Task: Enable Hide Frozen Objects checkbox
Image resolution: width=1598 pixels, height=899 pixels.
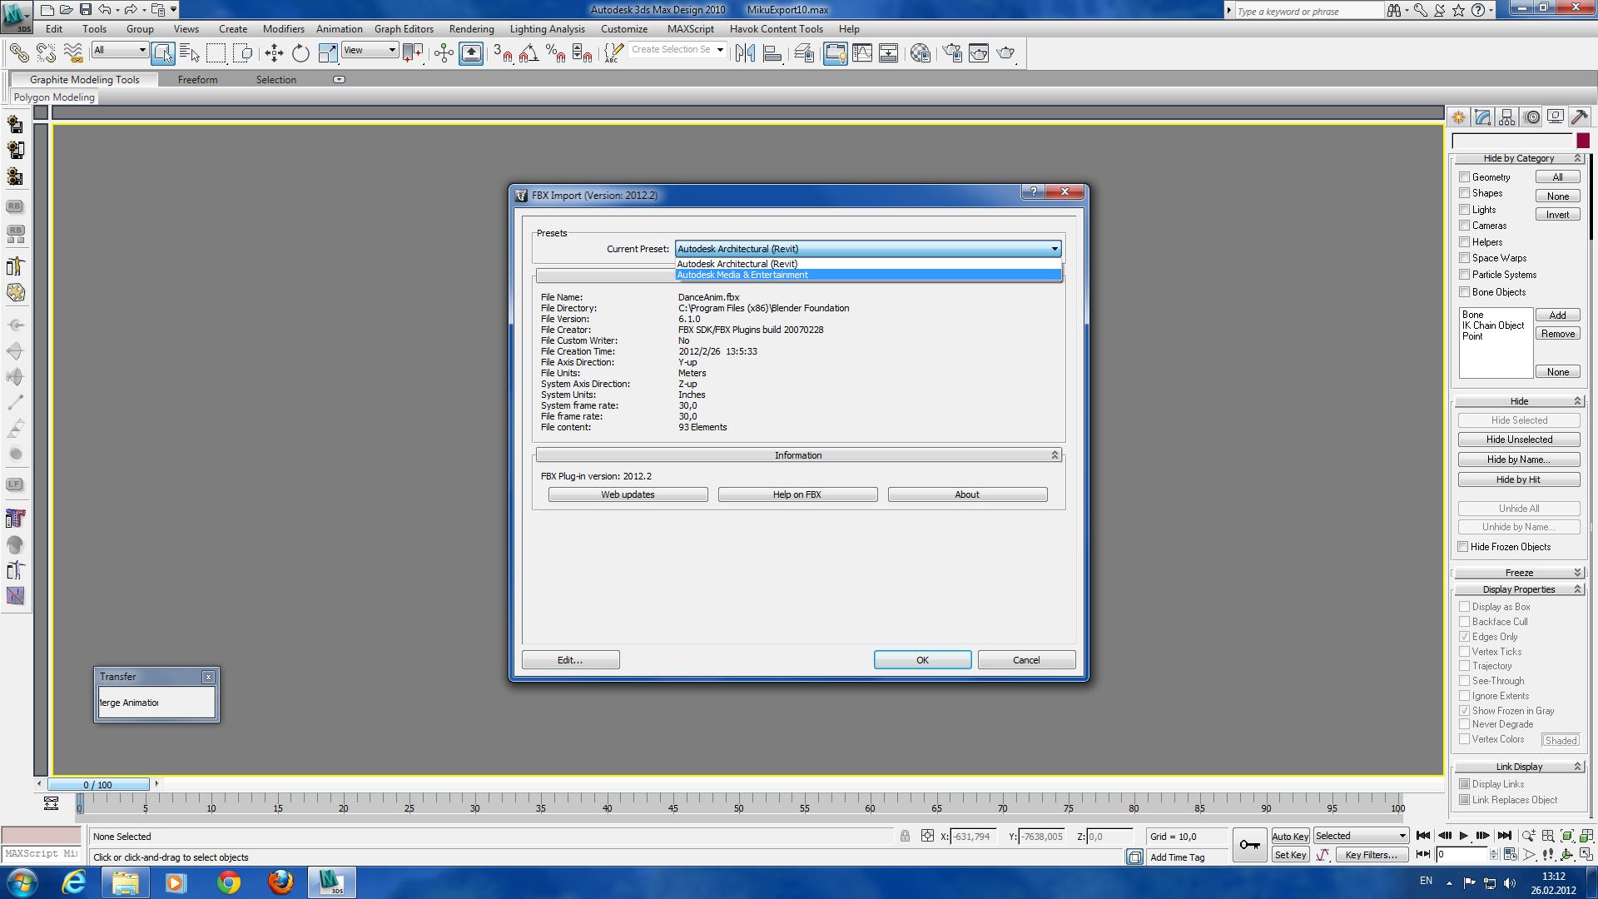Action: tap(1462, 547)
